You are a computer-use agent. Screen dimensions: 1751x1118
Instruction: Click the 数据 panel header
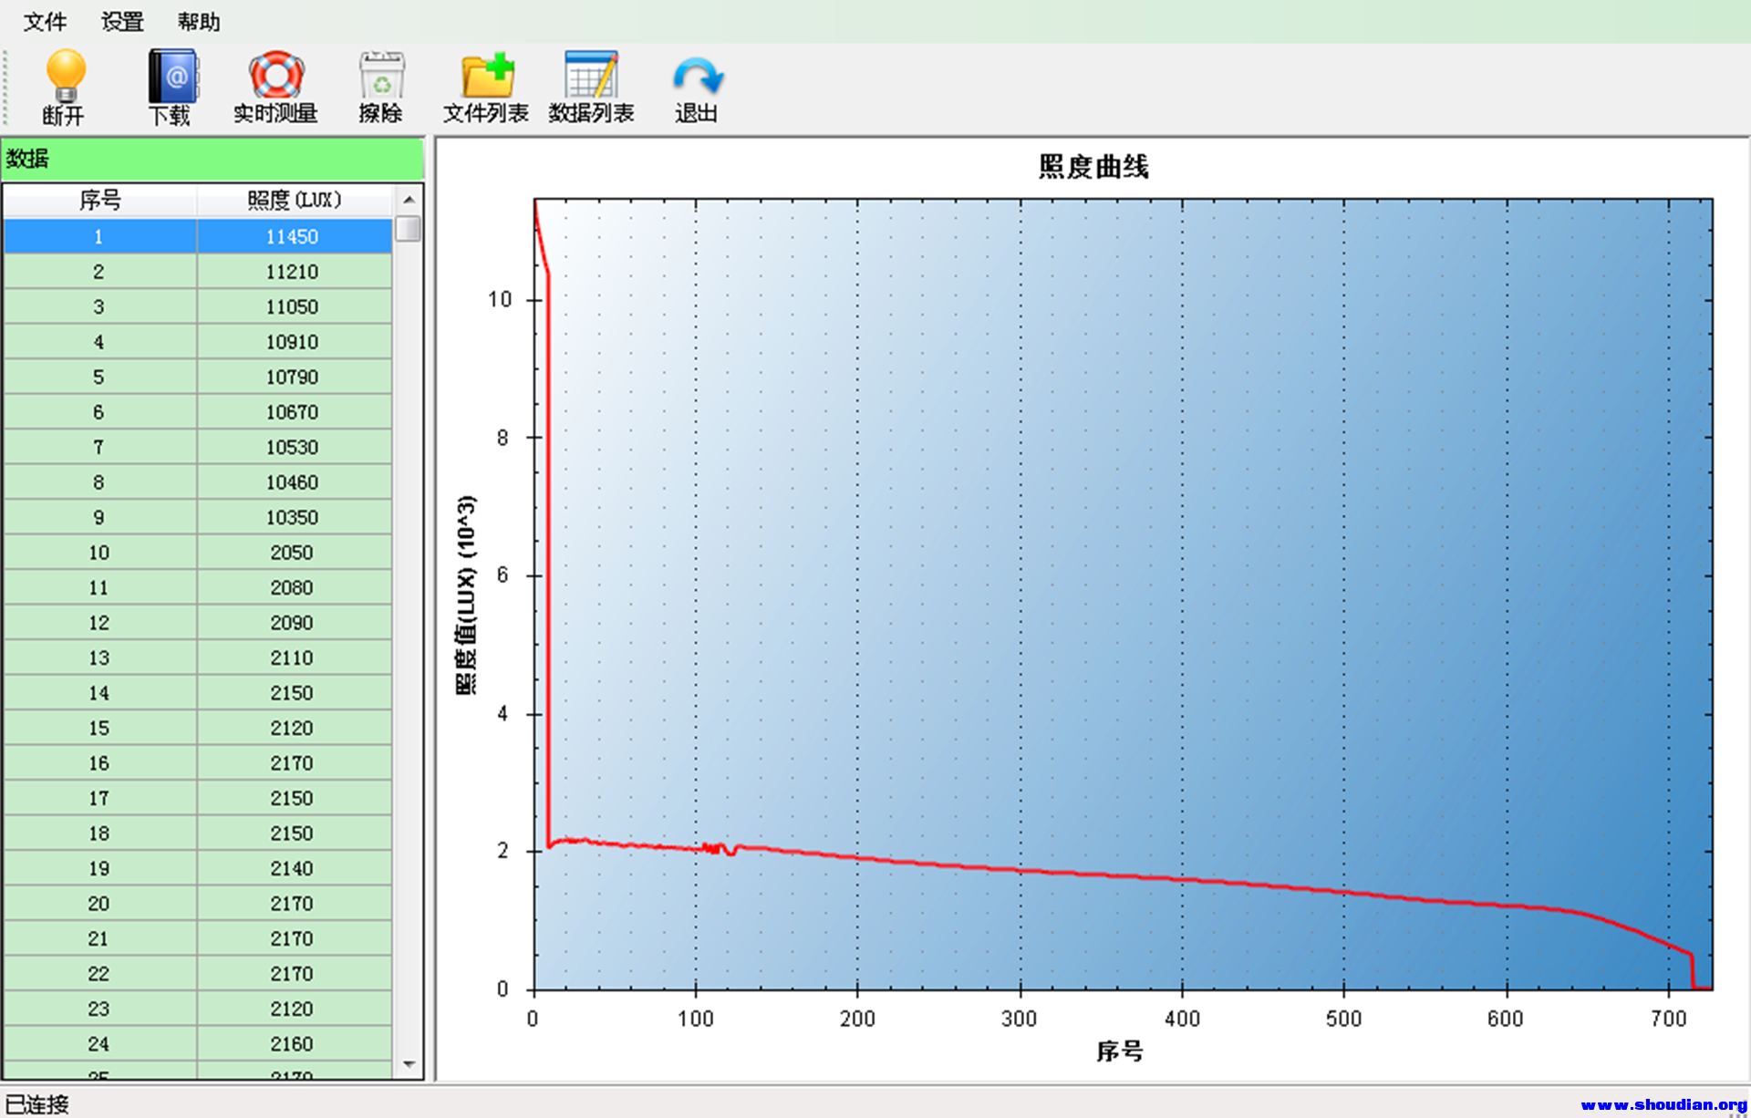pos(212,159)
